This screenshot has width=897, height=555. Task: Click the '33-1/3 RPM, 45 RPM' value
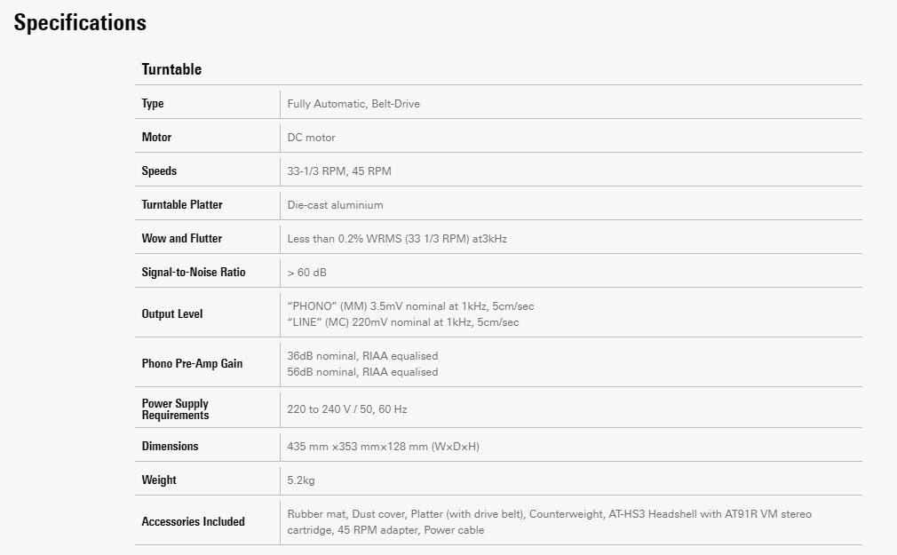(338, 171)
